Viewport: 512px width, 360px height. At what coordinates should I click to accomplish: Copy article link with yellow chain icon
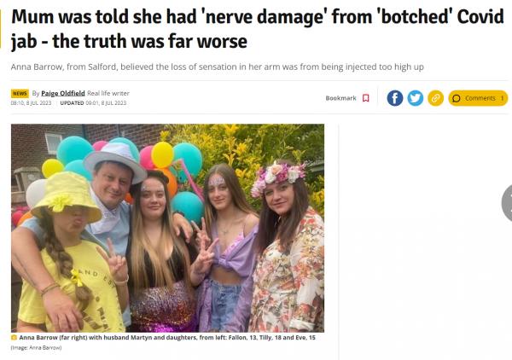435,98
